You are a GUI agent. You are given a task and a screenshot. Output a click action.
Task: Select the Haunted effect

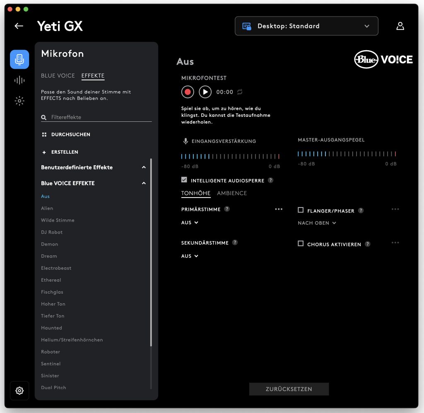coord(52,328)
